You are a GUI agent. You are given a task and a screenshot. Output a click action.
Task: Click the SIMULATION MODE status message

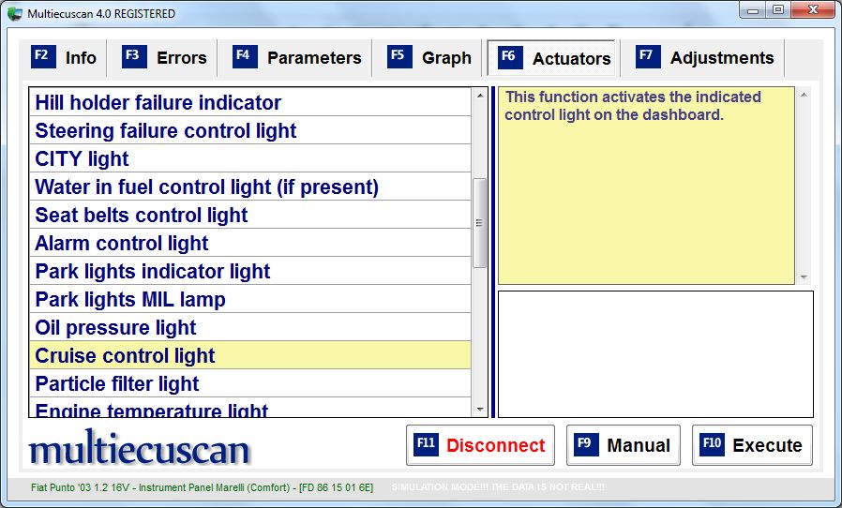pyautogui.click(x=498, y=487)
